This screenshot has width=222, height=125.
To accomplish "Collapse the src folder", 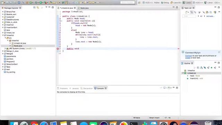I will [x=5, y=38].
